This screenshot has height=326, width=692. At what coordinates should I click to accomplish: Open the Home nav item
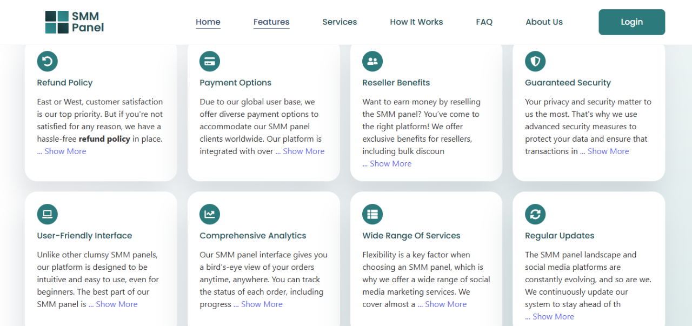pos(208,22)
